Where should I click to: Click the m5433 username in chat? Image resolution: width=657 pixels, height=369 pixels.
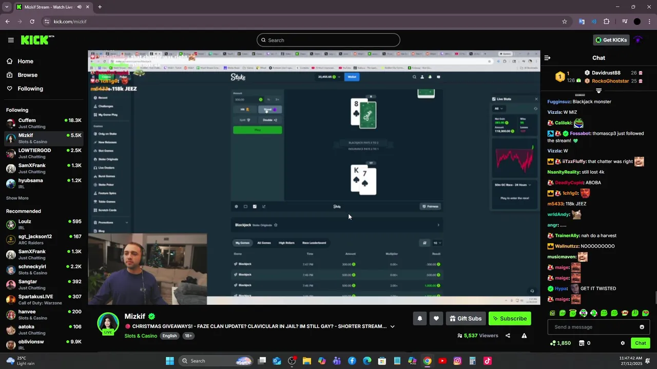tap(555, 204)
